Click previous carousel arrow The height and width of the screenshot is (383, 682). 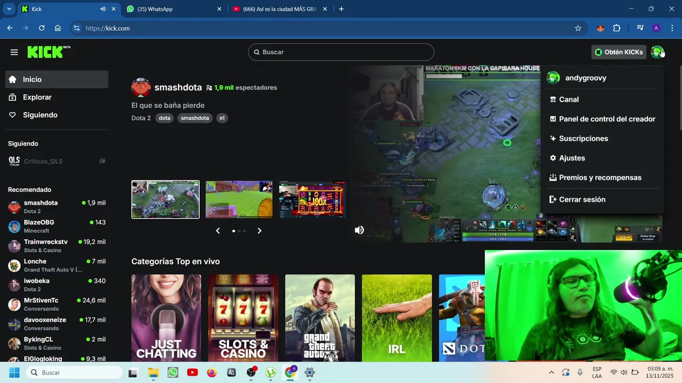[218, 231]
